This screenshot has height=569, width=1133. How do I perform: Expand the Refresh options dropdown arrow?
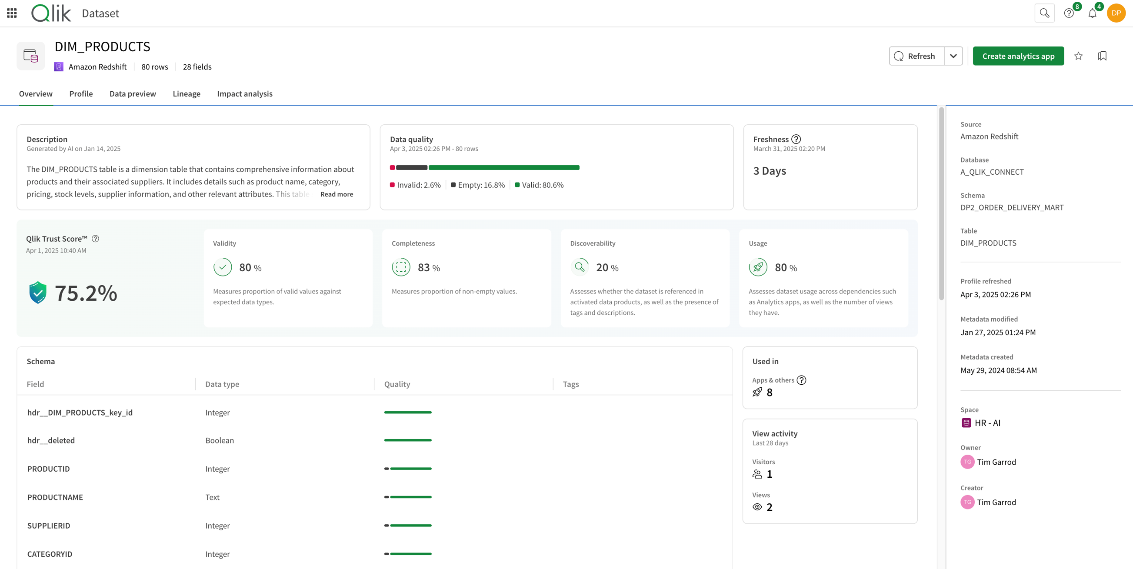point(953,56)
